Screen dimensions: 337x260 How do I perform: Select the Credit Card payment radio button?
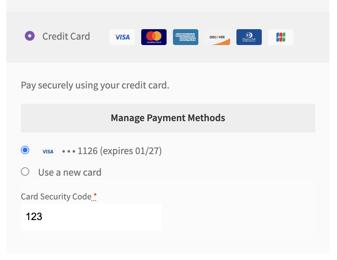[x=30, y=36]
